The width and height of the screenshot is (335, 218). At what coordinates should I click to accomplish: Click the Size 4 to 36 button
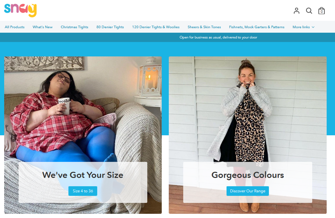click(83, 191)
